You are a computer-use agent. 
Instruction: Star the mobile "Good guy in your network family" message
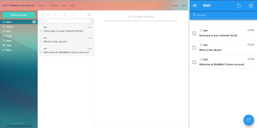201,30
